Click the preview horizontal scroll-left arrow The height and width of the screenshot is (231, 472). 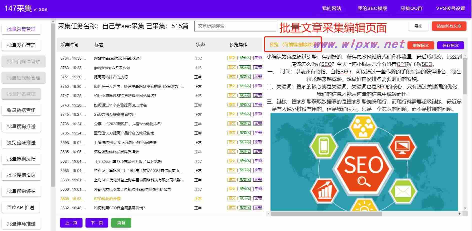(269, 214)
